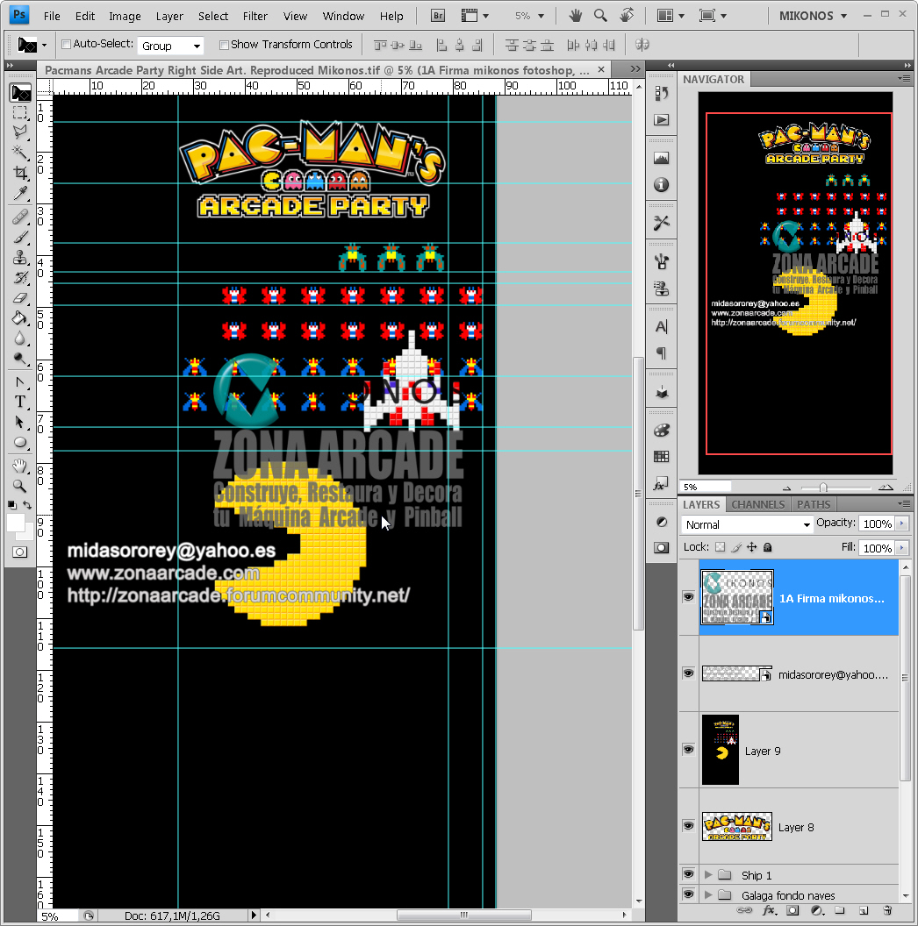Select the Clone Stamp tool

coord(19,255)
